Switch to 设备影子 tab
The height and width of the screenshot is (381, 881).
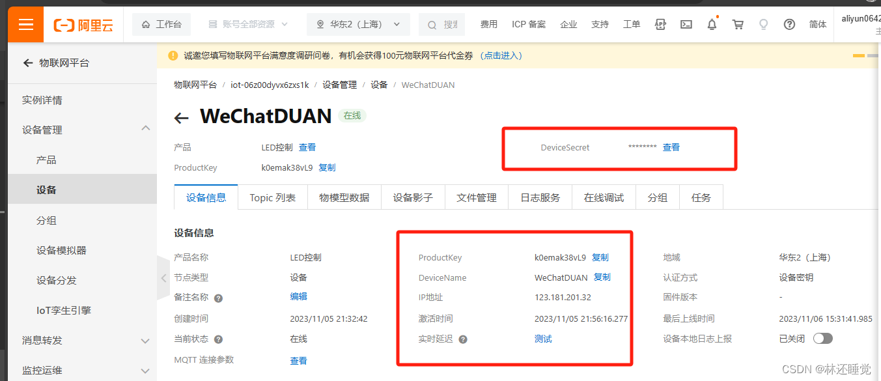click(413, 197)
